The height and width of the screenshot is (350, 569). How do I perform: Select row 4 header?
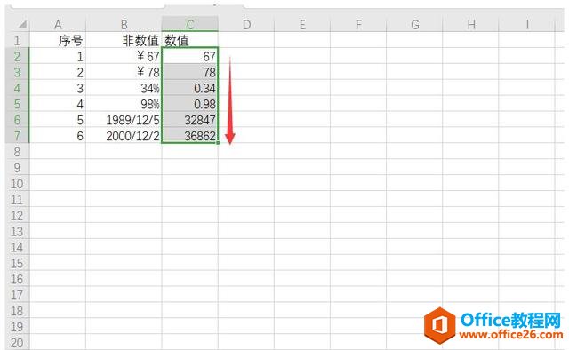(17, 88)
